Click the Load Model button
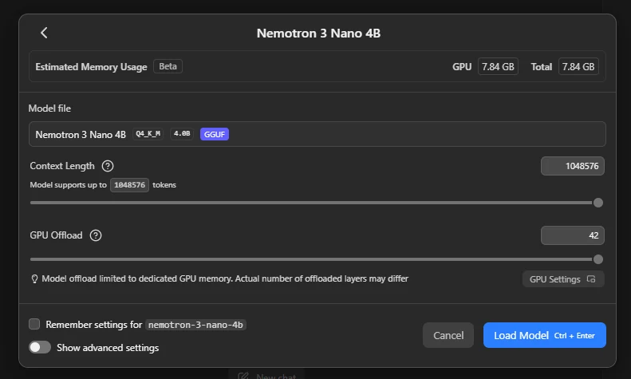The image size is (631, 379). coord(545,335)
